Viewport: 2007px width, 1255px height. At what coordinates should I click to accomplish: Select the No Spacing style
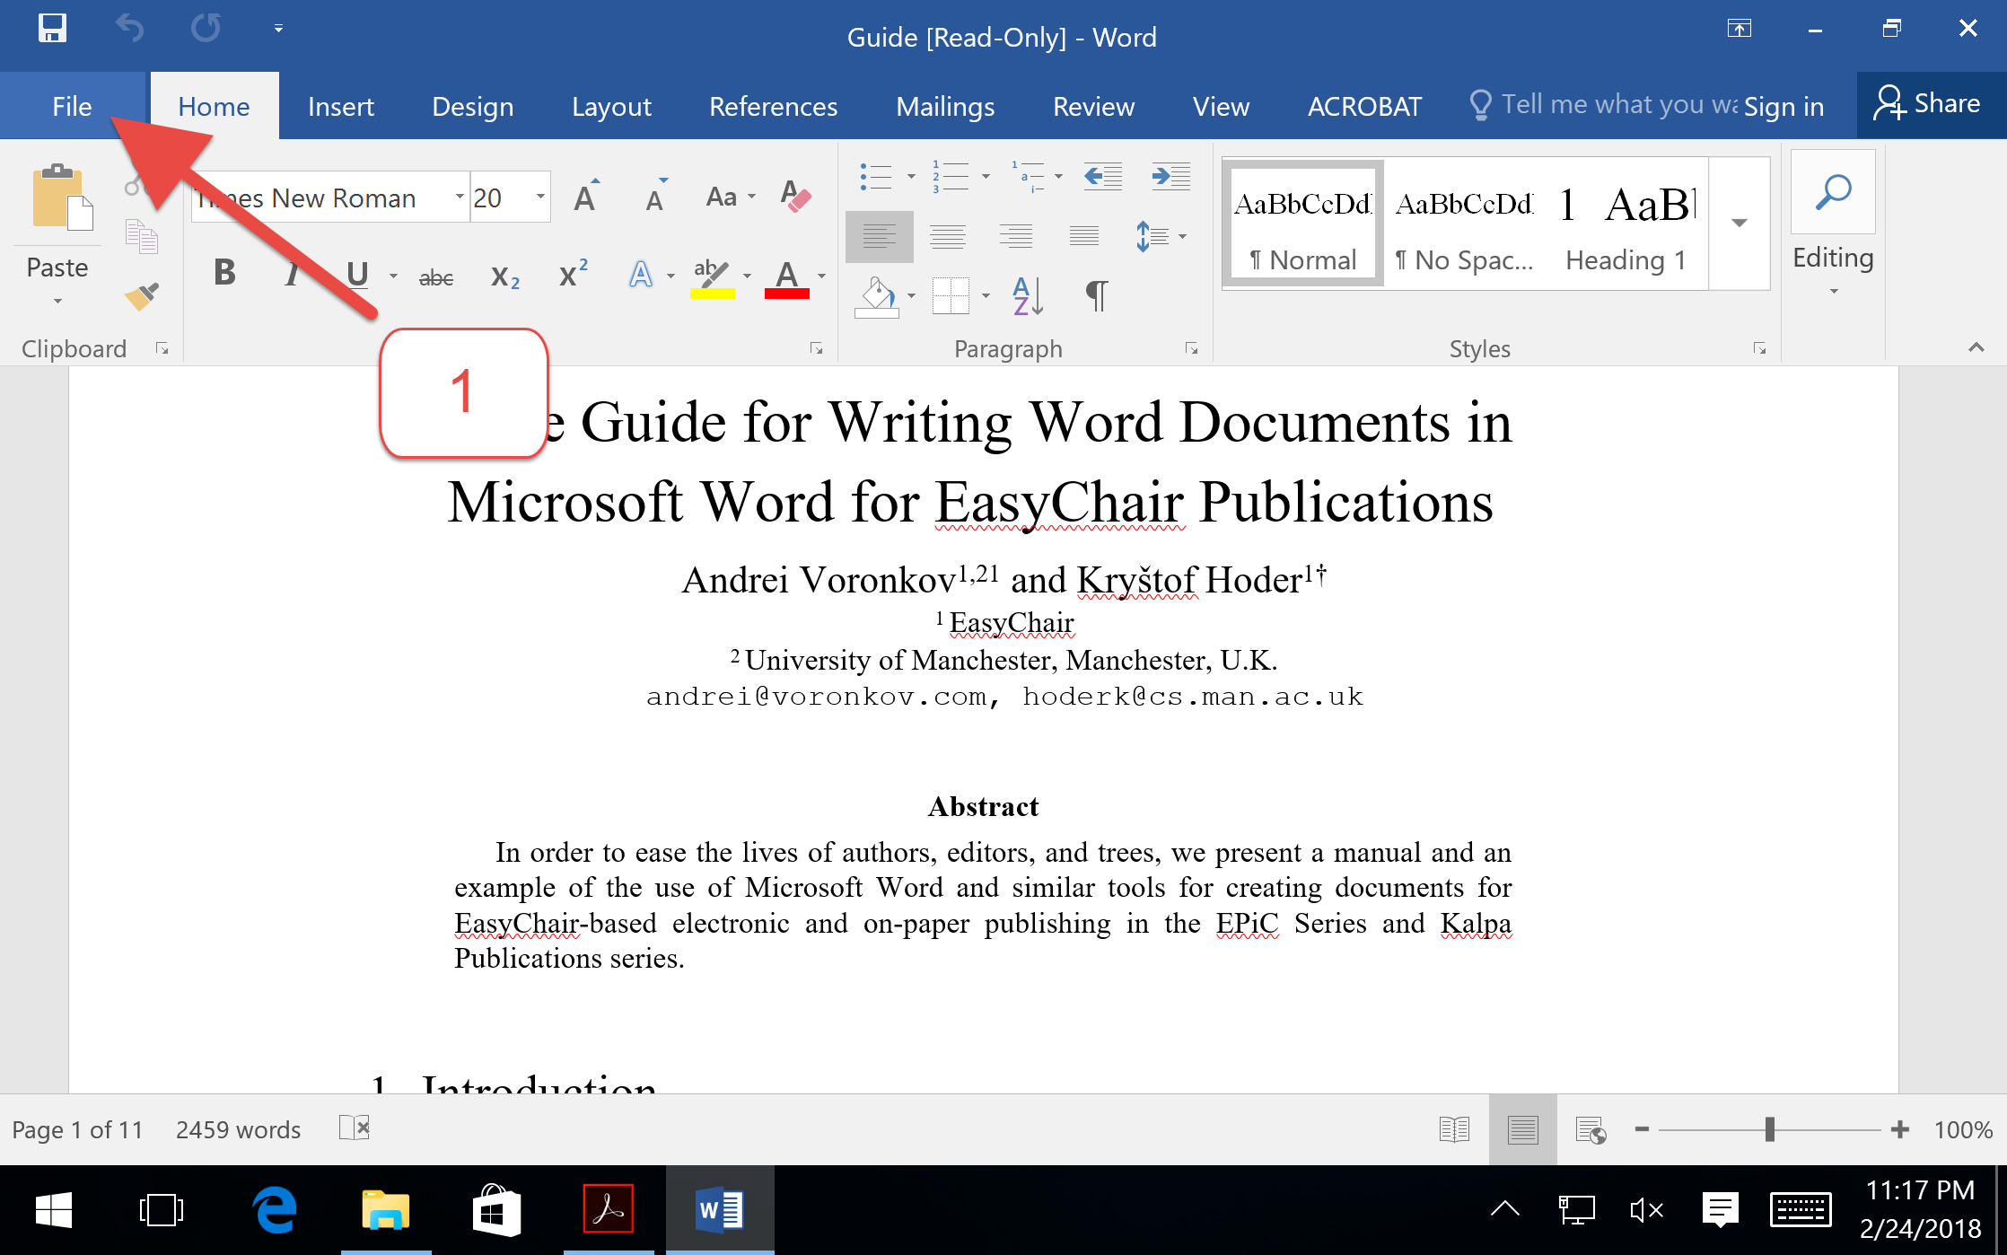click(1465, 224)
